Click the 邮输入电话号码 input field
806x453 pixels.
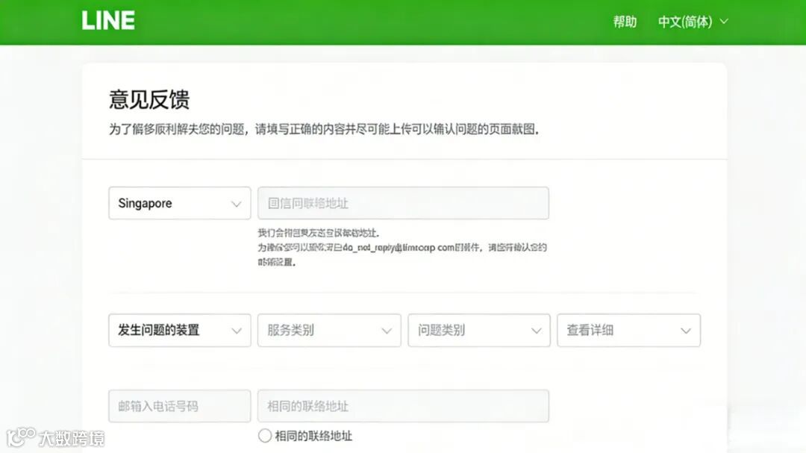pos(180,406)
